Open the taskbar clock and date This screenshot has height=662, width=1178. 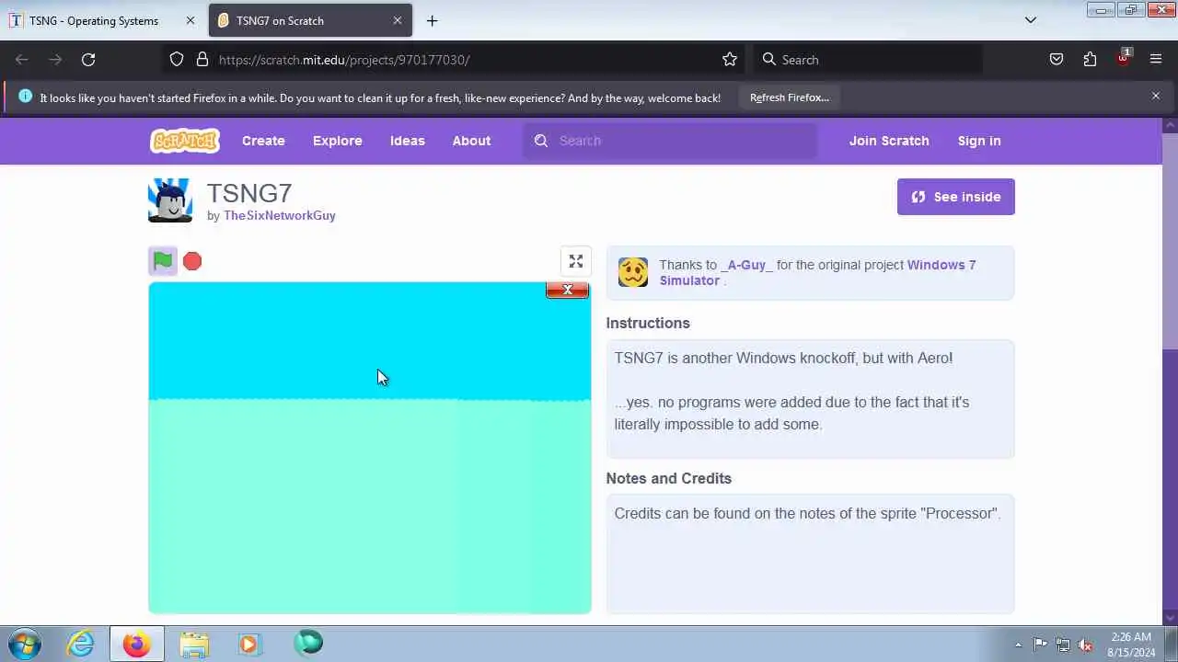[1131, 645]
